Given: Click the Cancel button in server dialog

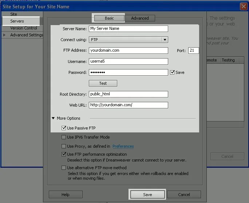Looking at the screenshot, I should click(x=184, y=195).
